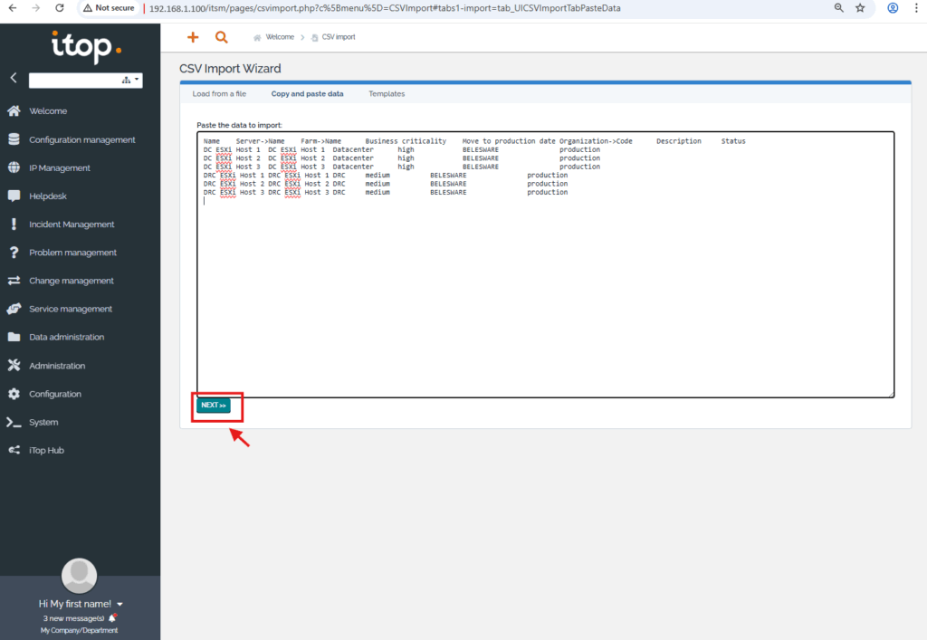Click the orange magnifier search icon
The width and height of the screenshot is (927, 640).
click(222, 37)
